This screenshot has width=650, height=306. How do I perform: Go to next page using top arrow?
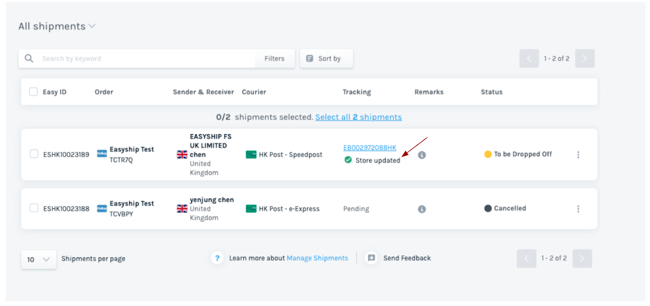[585, 59]
